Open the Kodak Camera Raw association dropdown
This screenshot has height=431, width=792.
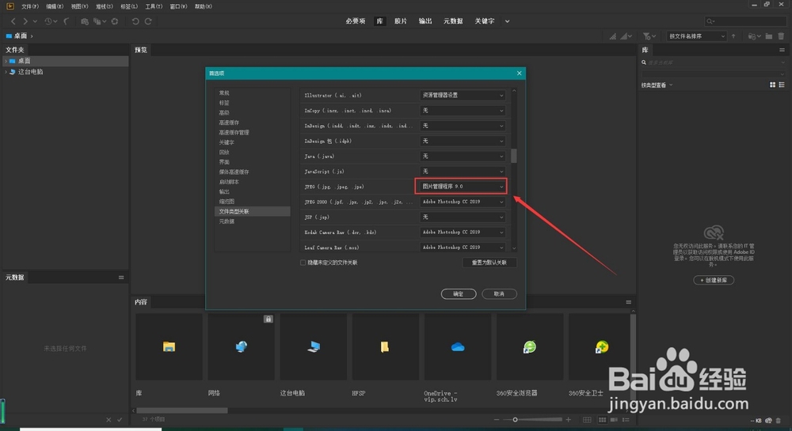pos(463,233)
